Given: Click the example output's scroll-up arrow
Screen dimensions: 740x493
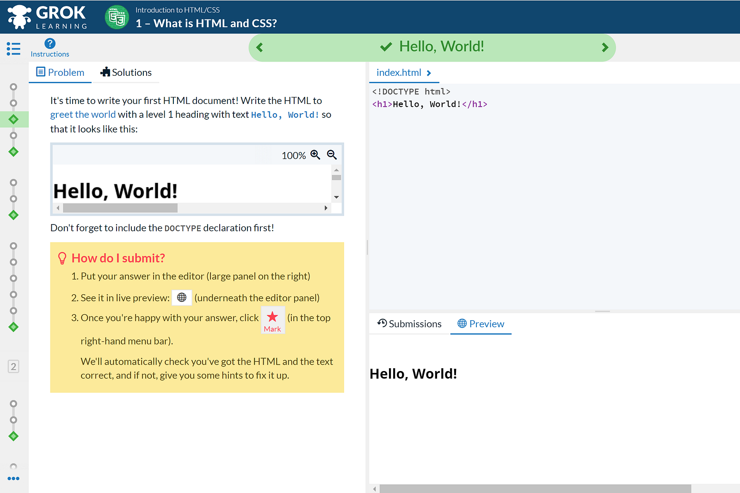Looking at the screenshot, I should tap(336, 170).
